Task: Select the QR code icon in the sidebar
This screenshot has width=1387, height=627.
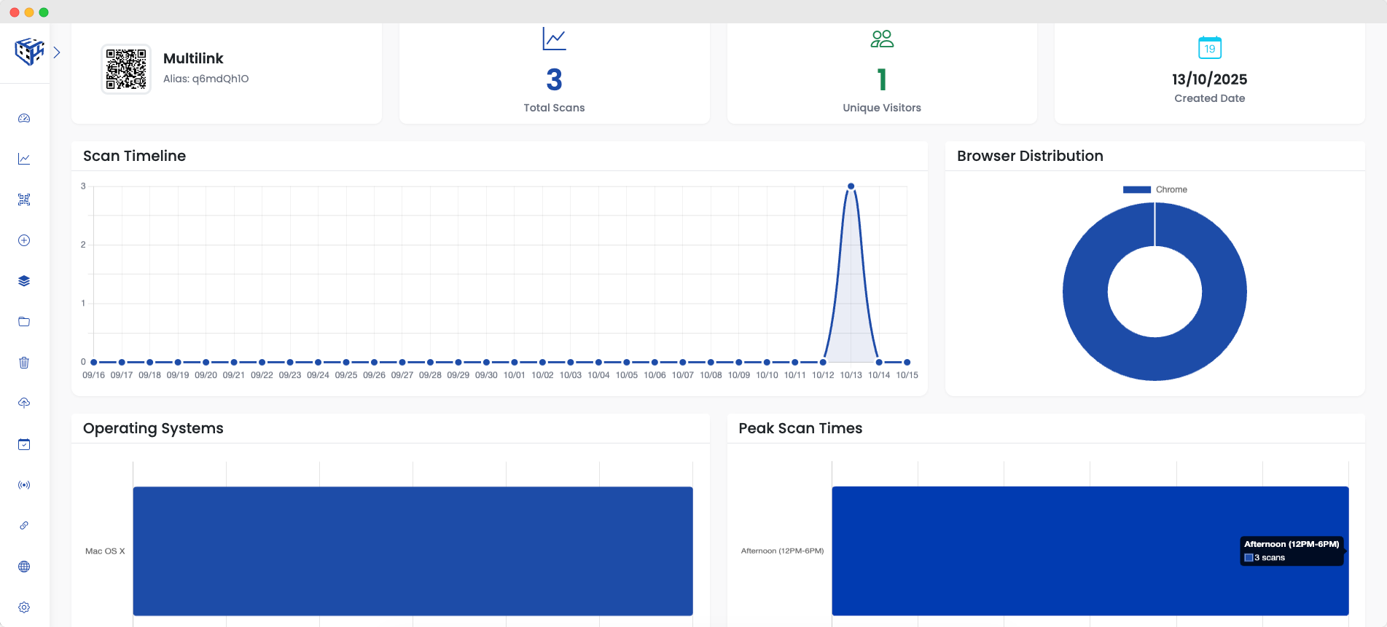Action: [24, 200]
